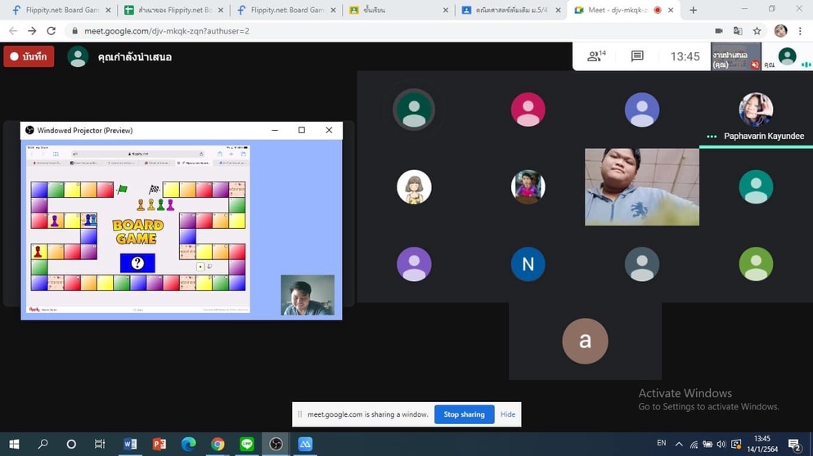Open Chrome's three-dot menu

pos(800,31)
